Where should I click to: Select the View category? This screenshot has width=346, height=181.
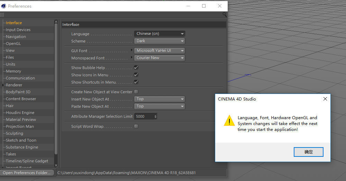(x=10, y=50)
